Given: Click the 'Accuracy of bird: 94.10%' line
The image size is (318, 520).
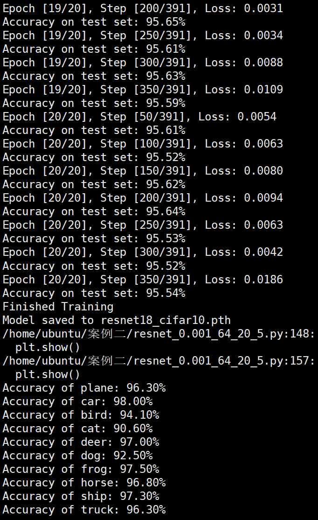Looking at the screenshot, I should 81,415.
